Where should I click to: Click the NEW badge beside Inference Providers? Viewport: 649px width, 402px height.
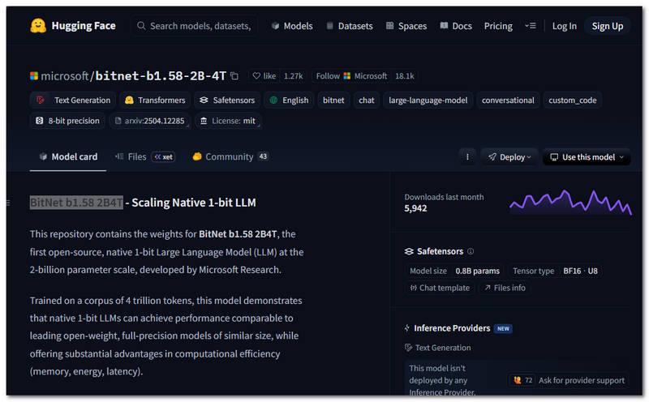[x=503, y=329]
